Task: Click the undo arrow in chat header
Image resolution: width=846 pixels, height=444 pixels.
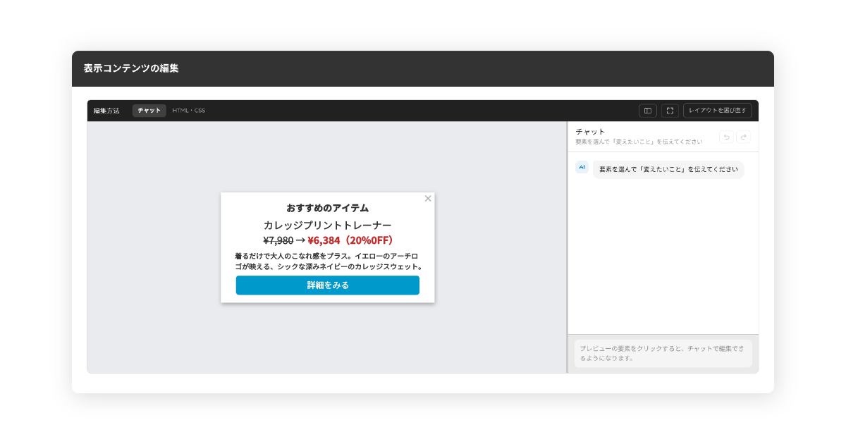Action: coord(726,137)
